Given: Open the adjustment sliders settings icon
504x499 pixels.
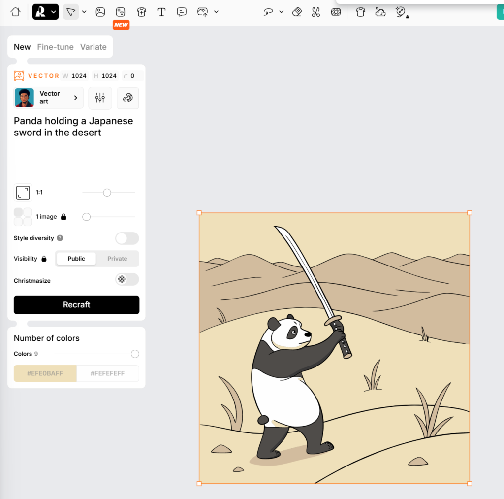Looking at the screenshot, I should pos(100,98).
